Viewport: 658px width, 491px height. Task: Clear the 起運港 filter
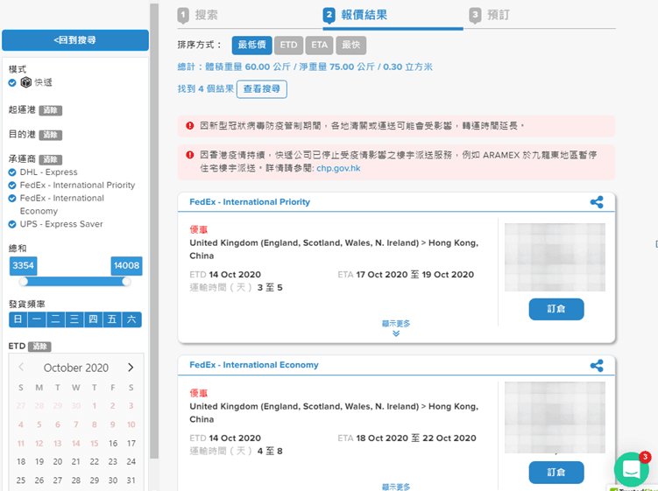[x=50, y=110]
